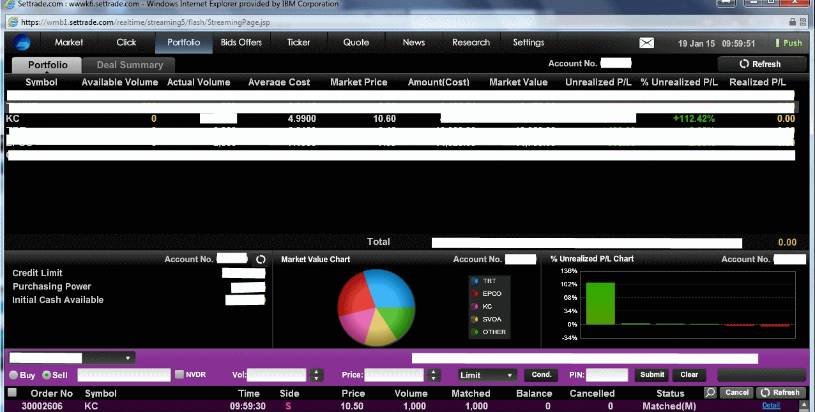
Task: Click the KC pink legend swatch
Action: click(x=475, y=307)
